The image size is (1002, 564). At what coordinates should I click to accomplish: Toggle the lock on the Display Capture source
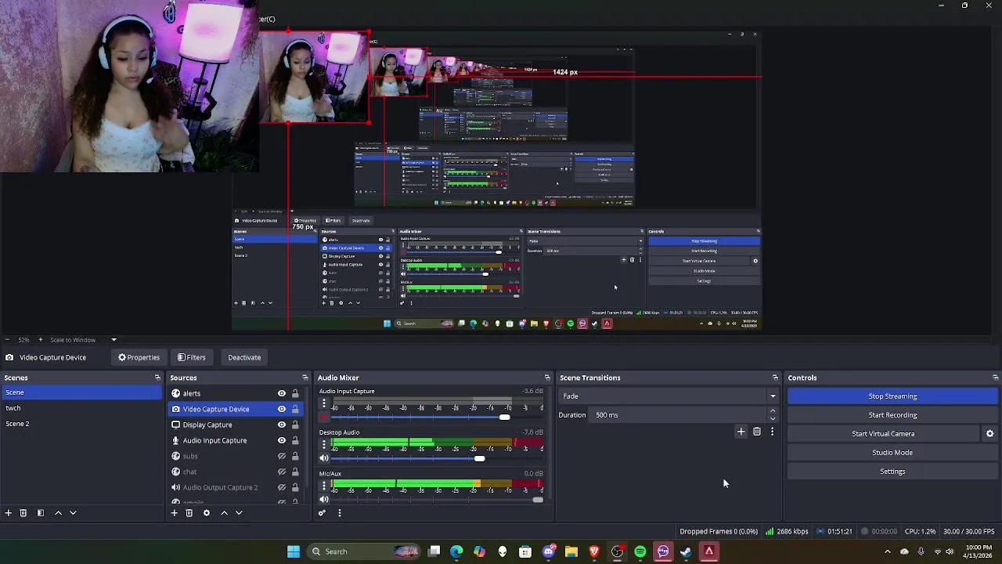coord(295,425)
